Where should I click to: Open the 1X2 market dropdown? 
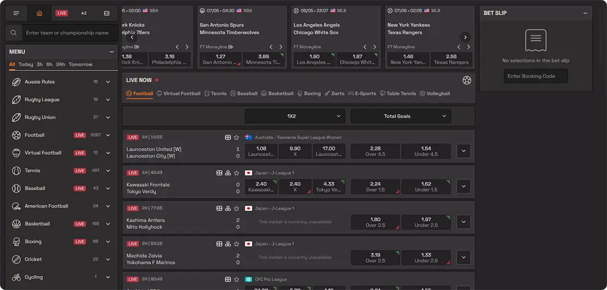[295, 116]
